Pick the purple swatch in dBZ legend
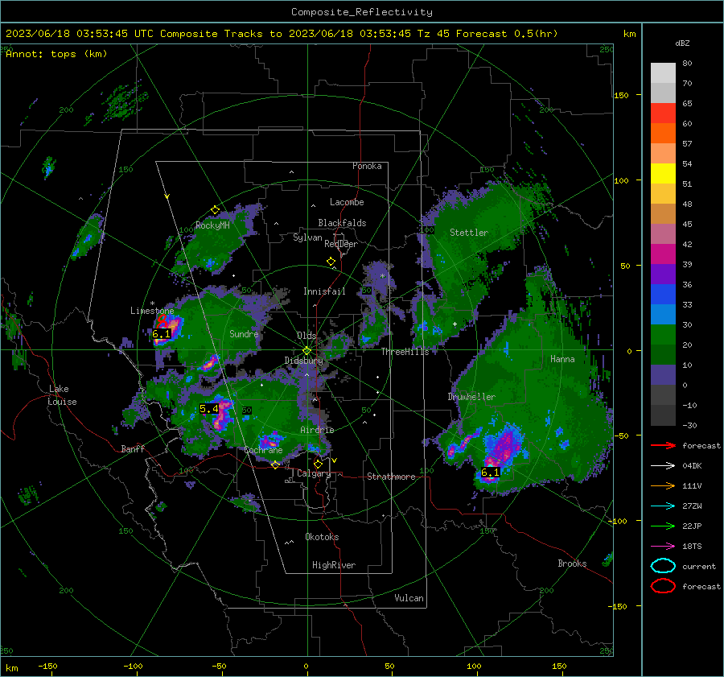724x677 pixels. (663, 274)
